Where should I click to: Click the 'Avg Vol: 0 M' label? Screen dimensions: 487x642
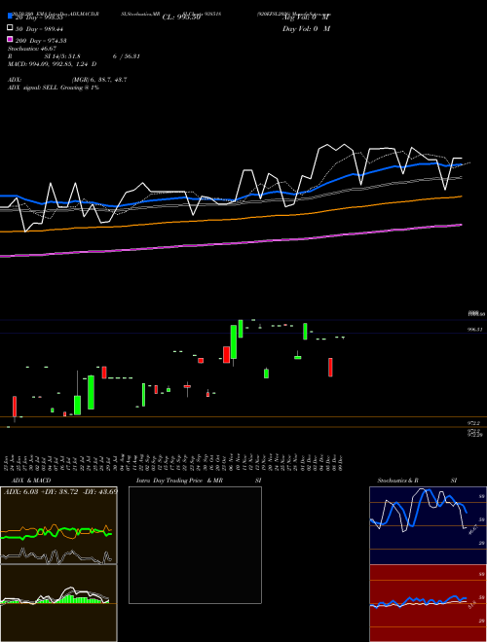(x=306, y=18)
